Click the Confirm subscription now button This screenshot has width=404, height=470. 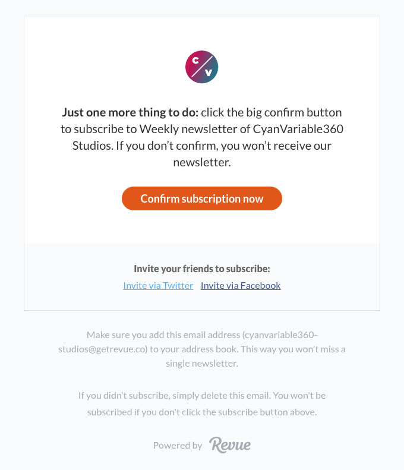click(201, 198)
